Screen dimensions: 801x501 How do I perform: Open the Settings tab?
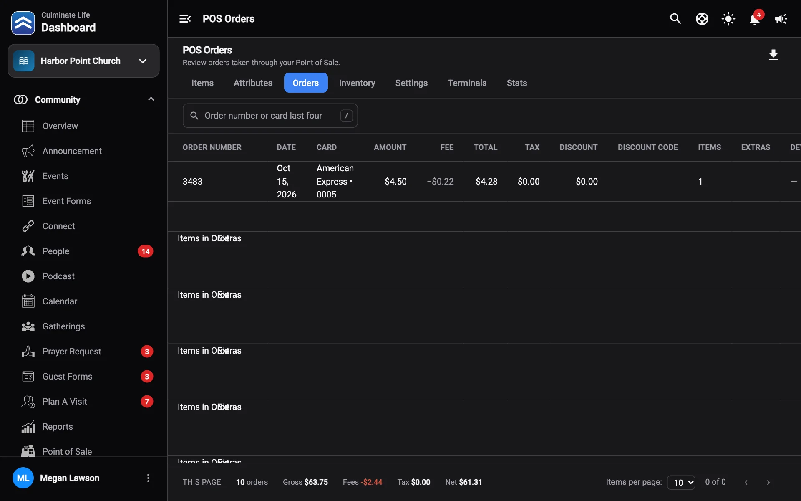411,83
